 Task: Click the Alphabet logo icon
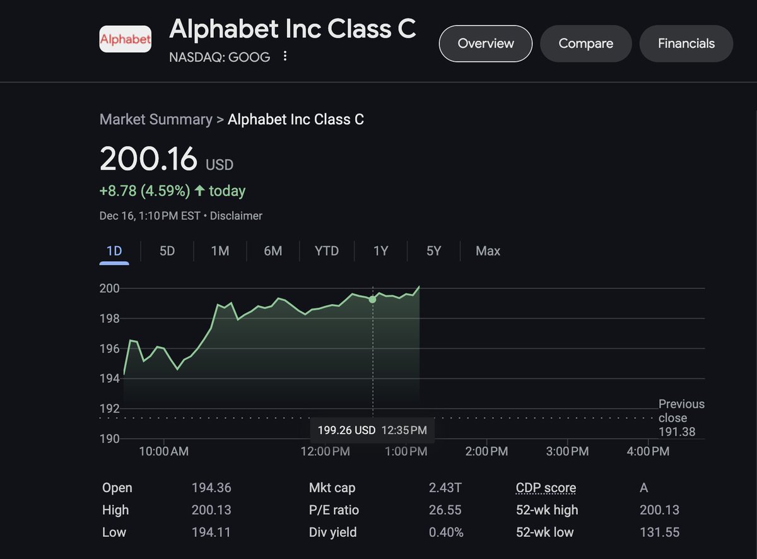(x=126, y=39)
